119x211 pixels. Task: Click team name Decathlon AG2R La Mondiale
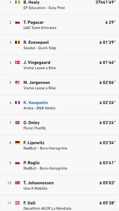[47, 209]
